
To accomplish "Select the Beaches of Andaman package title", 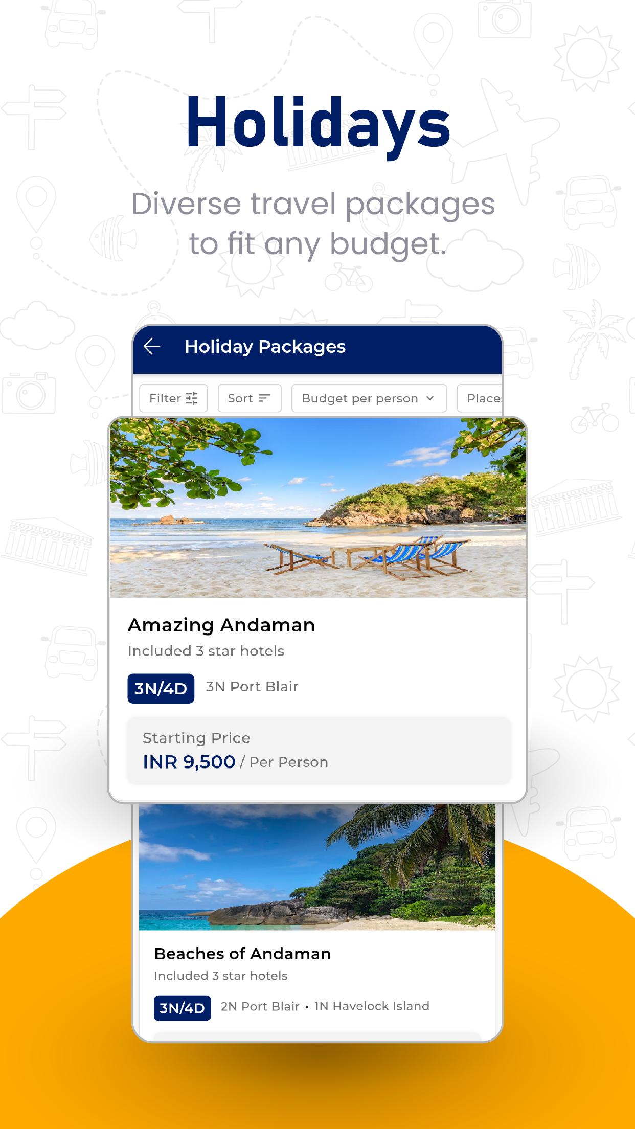I will point(242,954).
